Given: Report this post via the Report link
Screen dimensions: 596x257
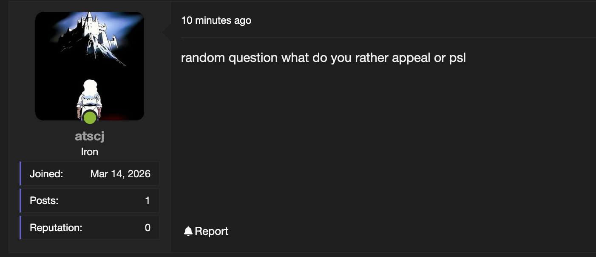Looking at the screenshot, I should (x=211, y=231).
